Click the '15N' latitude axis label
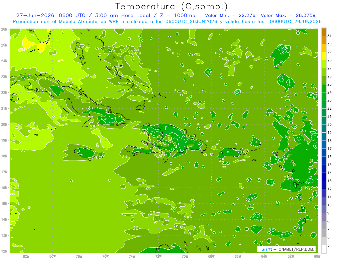The image size is (337, 260). point(4,203)
